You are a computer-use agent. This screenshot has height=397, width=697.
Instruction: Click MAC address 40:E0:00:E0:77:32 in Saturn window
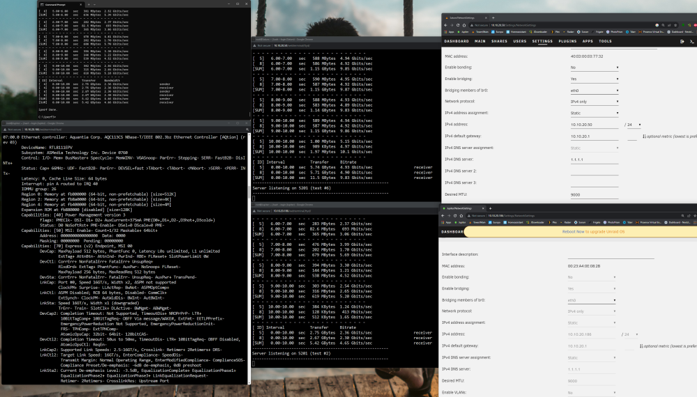click(x=587, y=56)
